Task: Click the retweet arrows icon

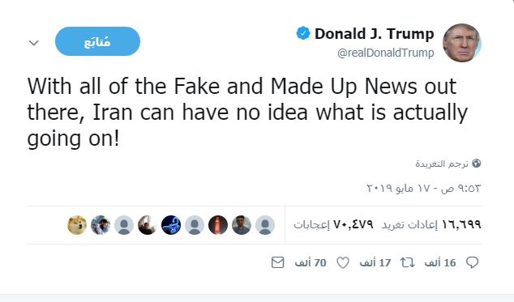Action: [408, 262]
